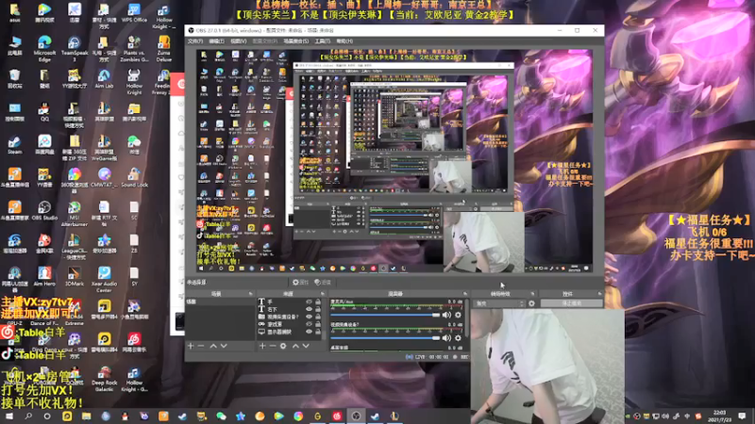Open the Microsoft Edge desktop shortcut
The image size is (755, 424).
tap(44, 49)
